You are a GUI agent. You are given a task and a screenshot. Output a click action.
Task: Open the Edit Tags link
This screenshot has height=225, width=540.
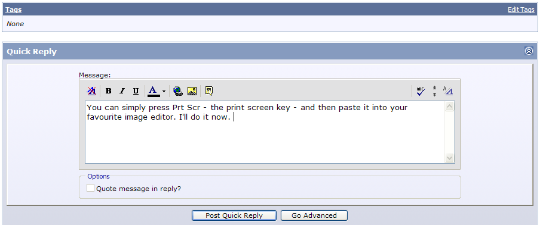point(521,10)
